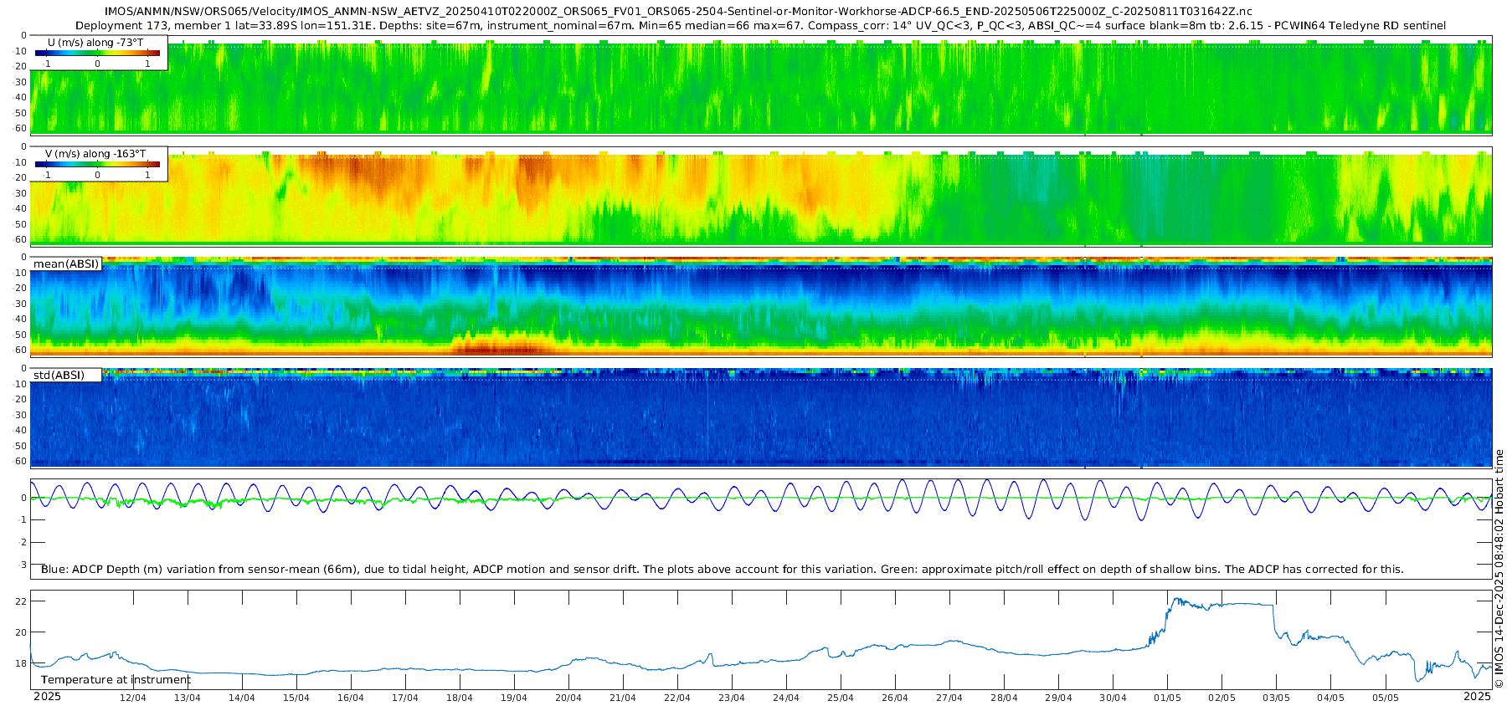Click the 17/04 date tick label
This screenshot has height=711, width=1507.
[x=405, y=698]
